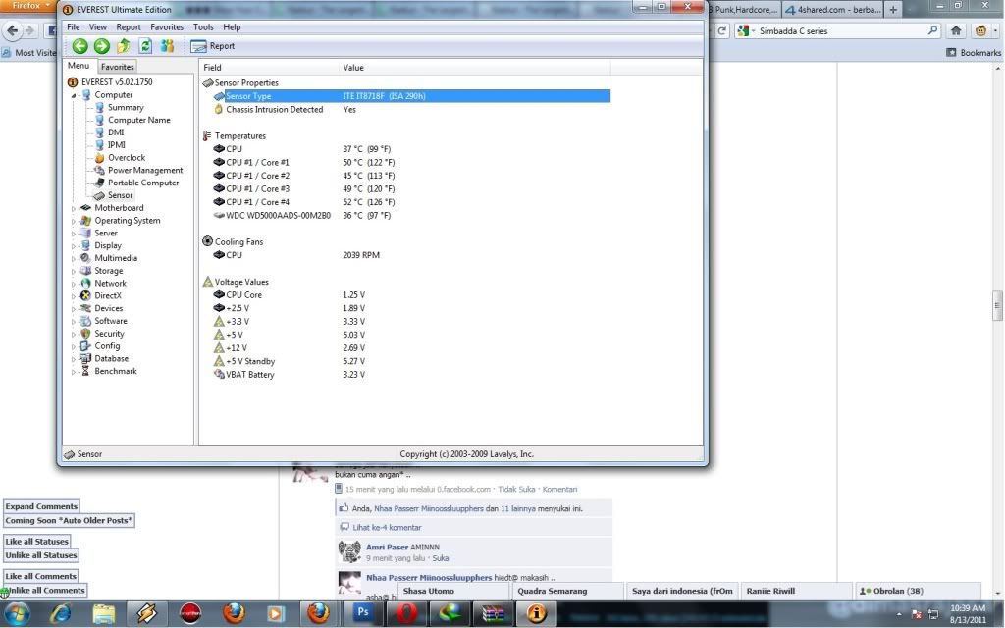Screen dimensions: 1005x628
Task: Expand the DirectX tree node
Action: coord(73,296)
